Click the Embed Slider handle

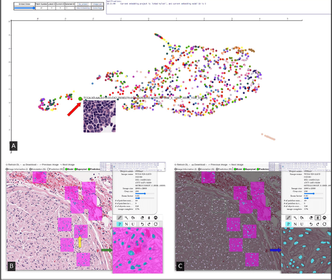point(33,8)
